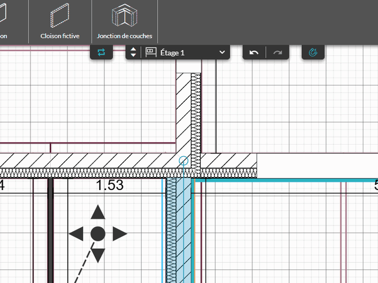This screenshot has width=378, height=283.
Task: Click the teal swap arrows icon
Action: point(102,52)
